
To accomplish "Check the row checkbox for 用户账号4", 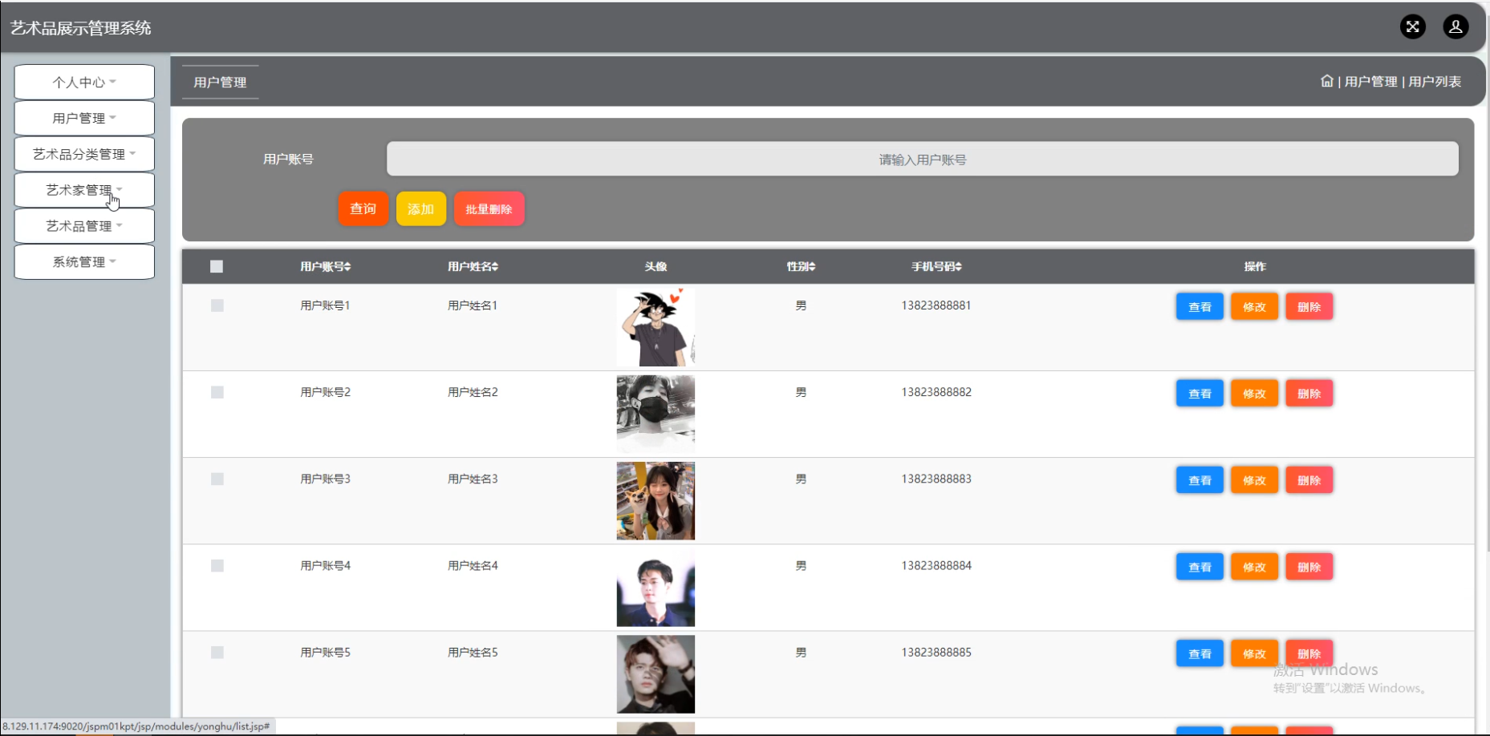I will pos(217,565).
